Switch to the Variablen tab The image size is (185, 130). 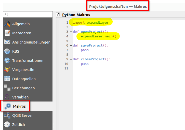(20, 97)
